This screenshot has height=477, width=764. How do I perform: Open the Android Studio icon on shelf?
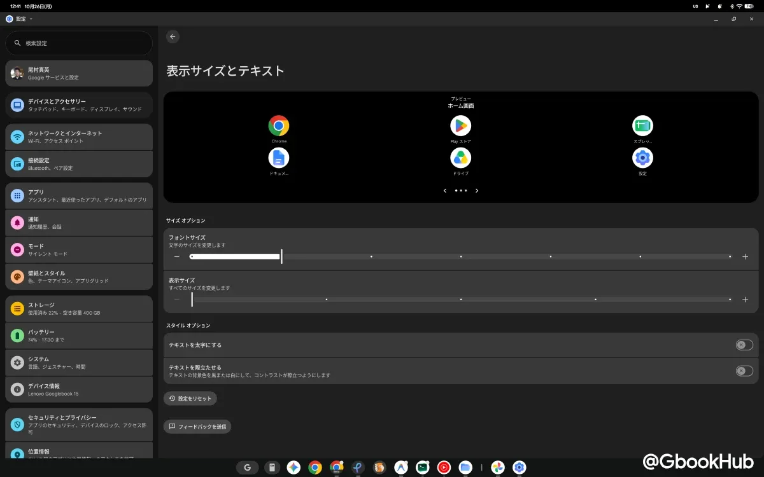click(x=400, y=467)
